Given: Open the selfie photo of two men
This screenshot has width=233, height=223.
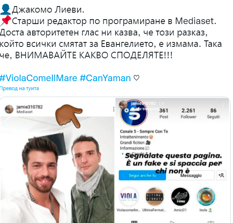Looking at the screenshot, I should pos(57,170).
